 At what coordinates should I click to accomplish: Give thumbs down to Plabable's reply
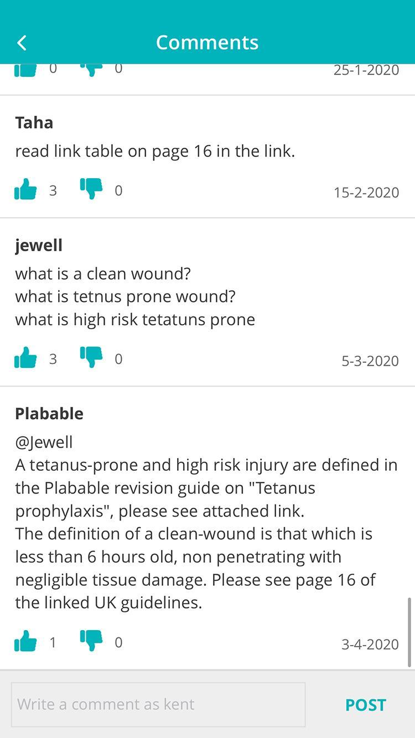click(x=91, y=642)
